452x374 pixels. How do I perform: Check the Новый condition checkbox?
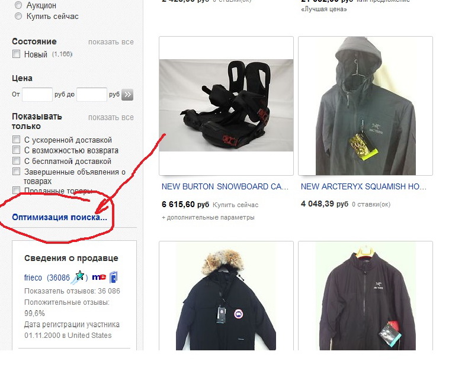16,54
